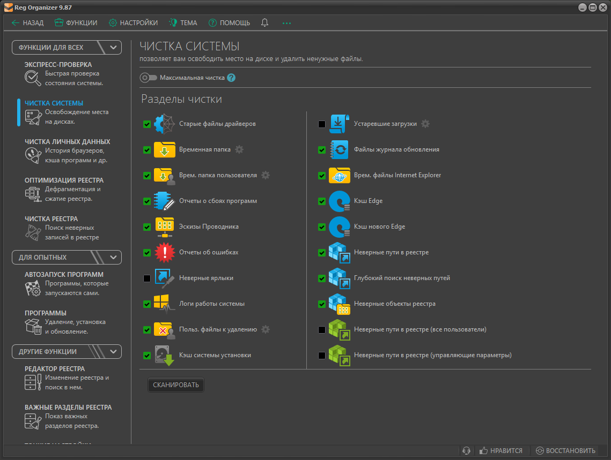611x460 pixels.
Task: Open the НАСТРОЙКИ menu
Action: [x=133, y=23]
